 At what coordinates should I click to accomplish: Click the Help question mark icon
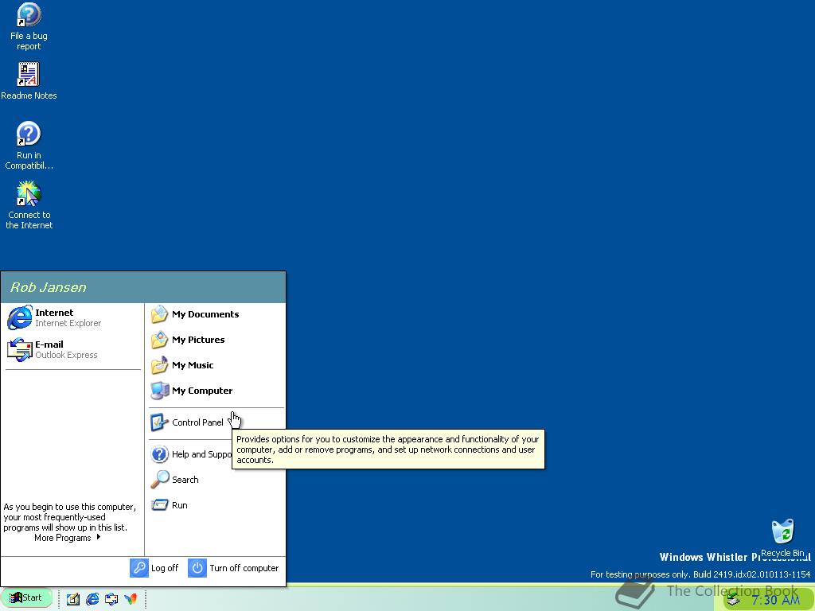pyautogui.click(x=159, y=454)
